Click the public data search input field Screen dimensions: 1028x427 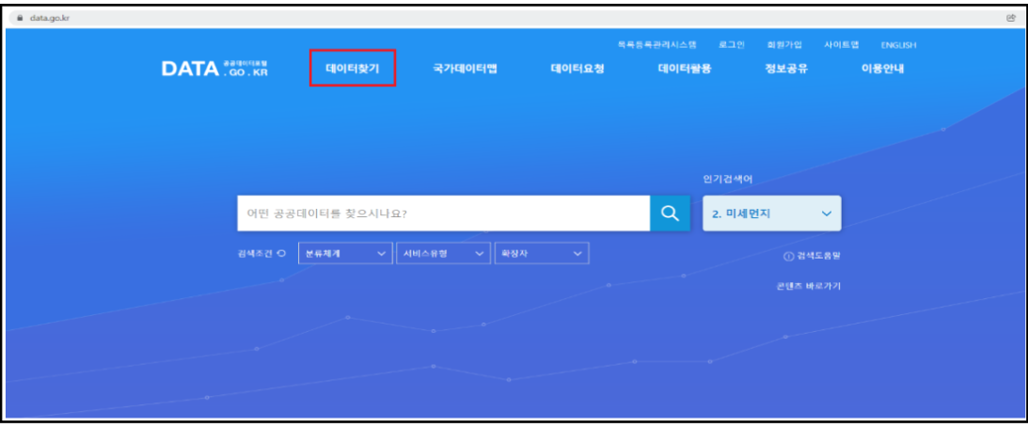(x=443, y=213)
